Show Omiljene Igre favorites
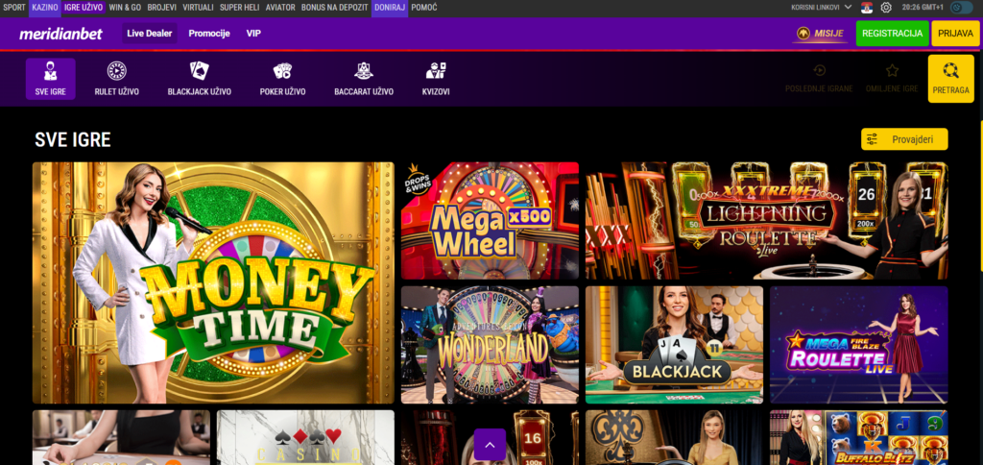 point(892,79)
